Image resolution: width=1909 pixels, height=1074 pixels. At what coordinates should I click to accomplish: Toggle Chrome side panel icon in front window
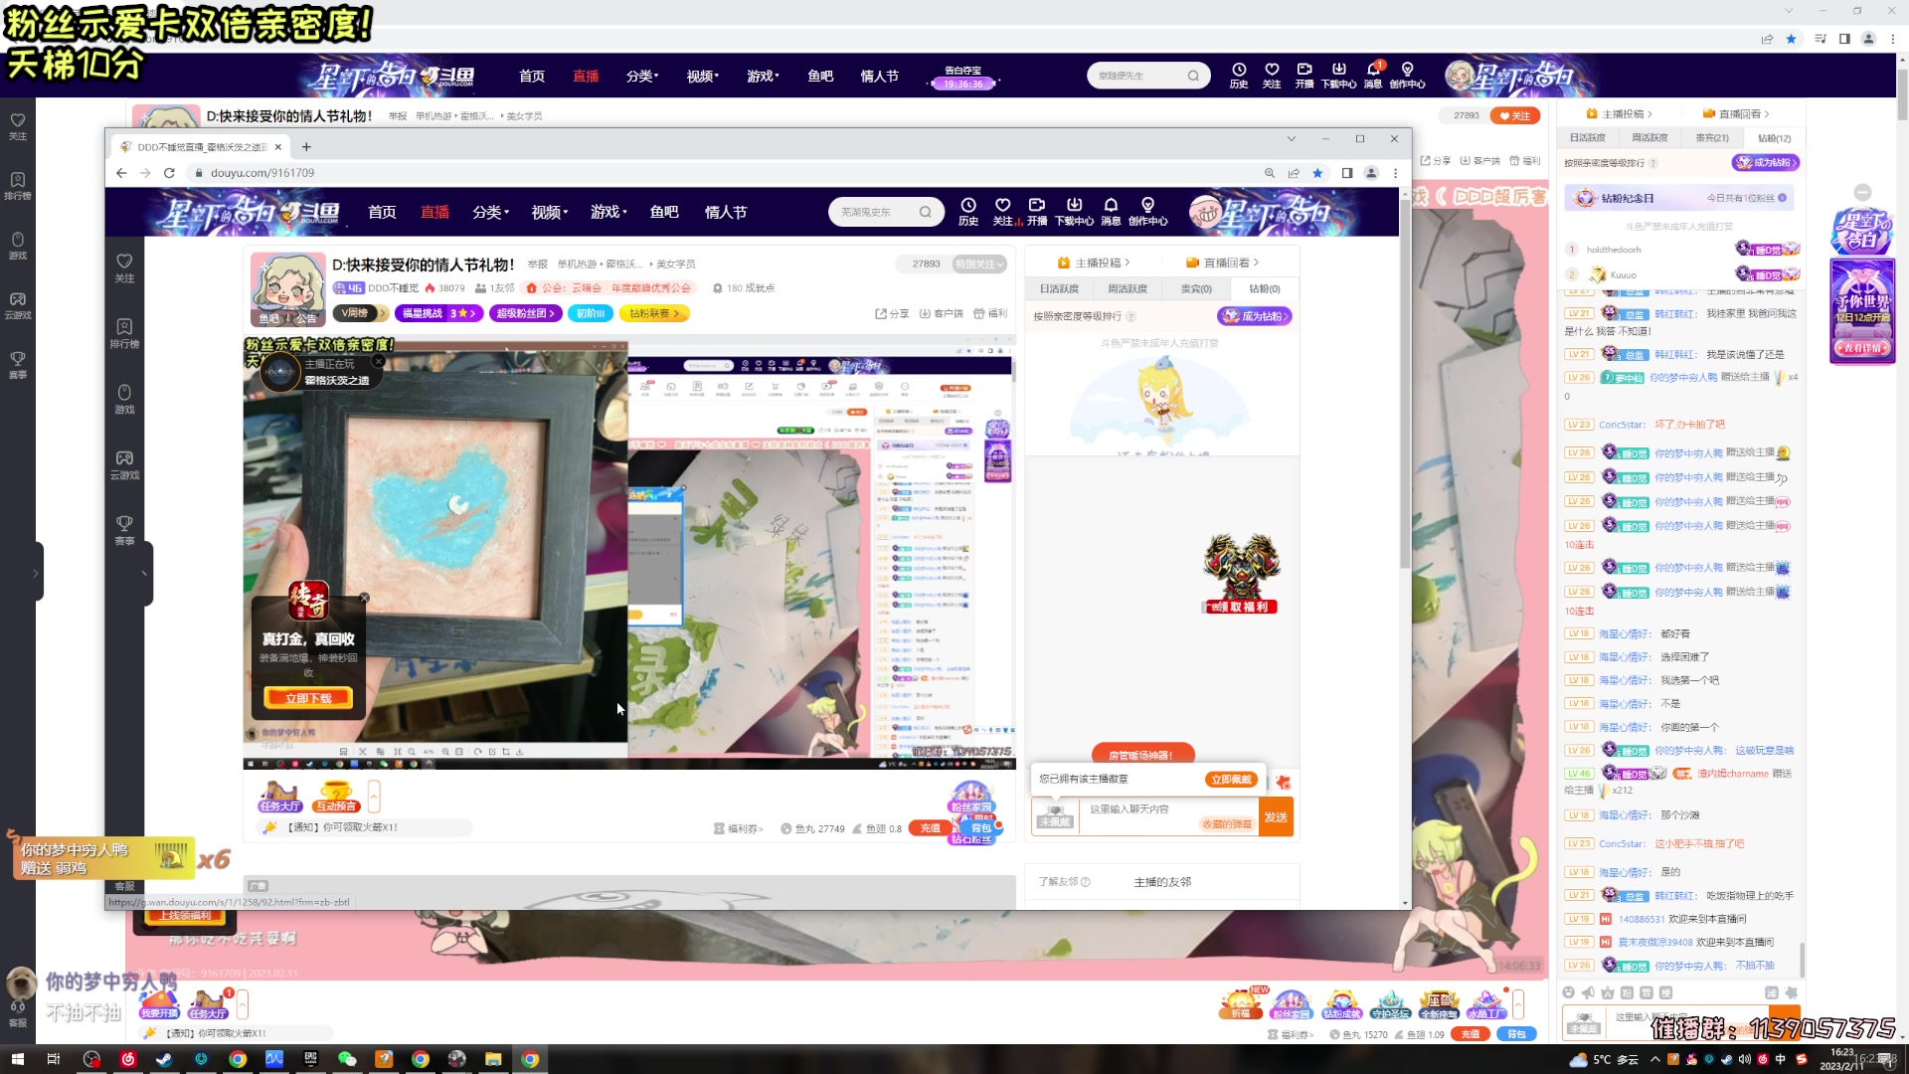point(1347,173)
